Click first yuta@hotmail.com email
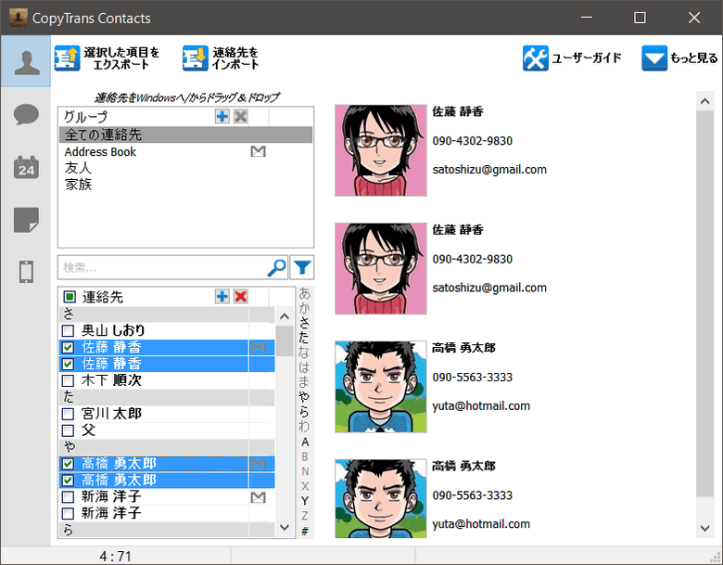Image resolution: width=723 pixels, height=565 pixels. pyautogui.click(x=481, y=405)
